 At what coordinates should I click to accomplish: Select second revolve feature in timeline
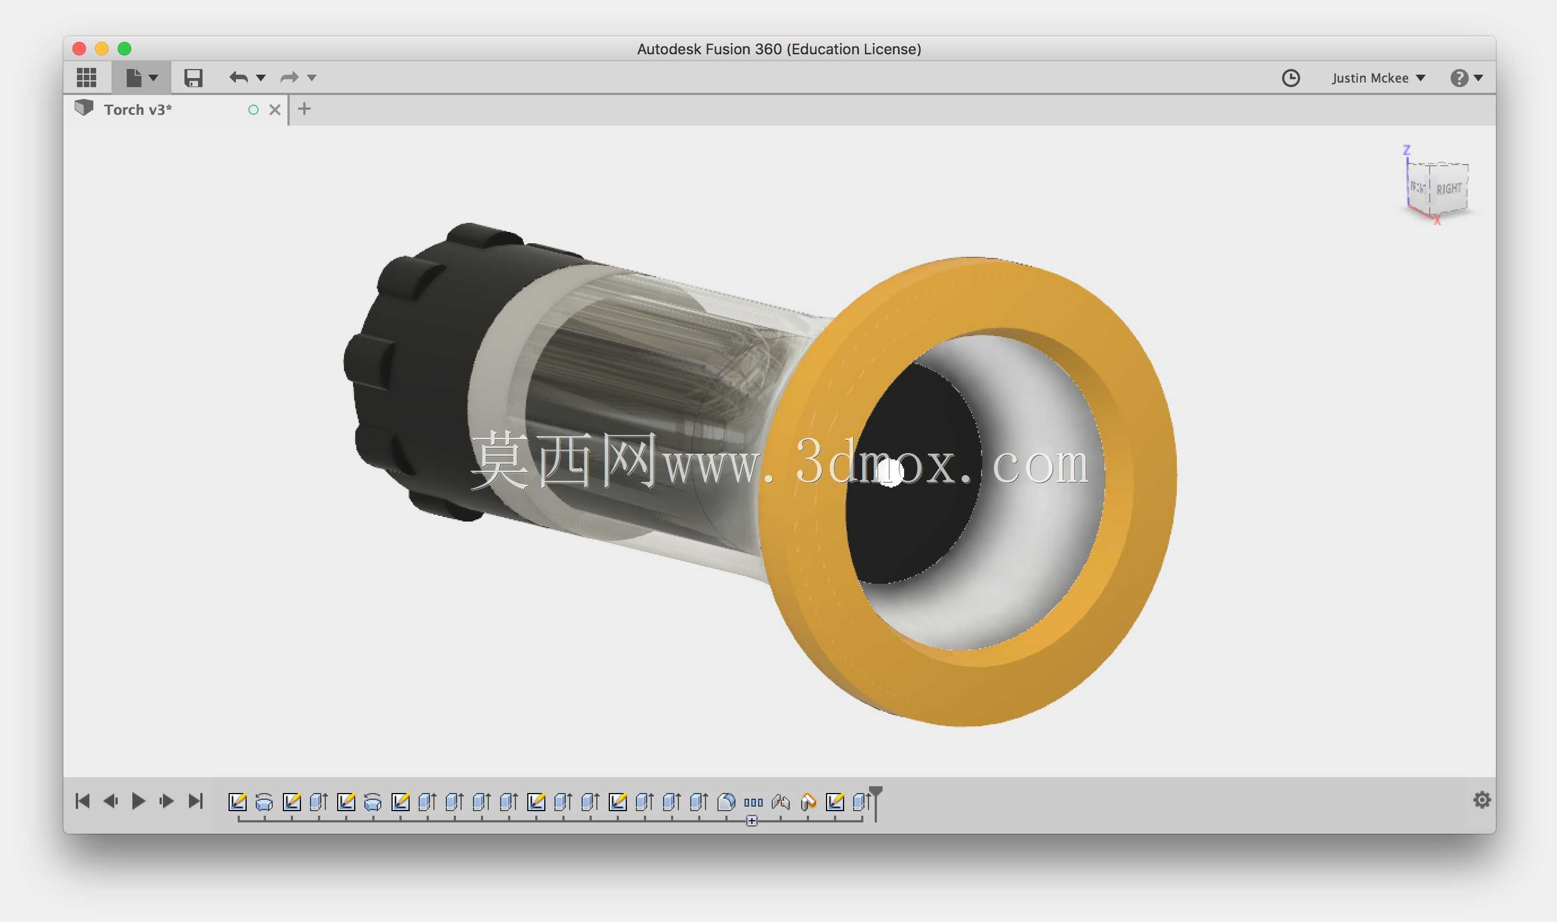(373, 802)
